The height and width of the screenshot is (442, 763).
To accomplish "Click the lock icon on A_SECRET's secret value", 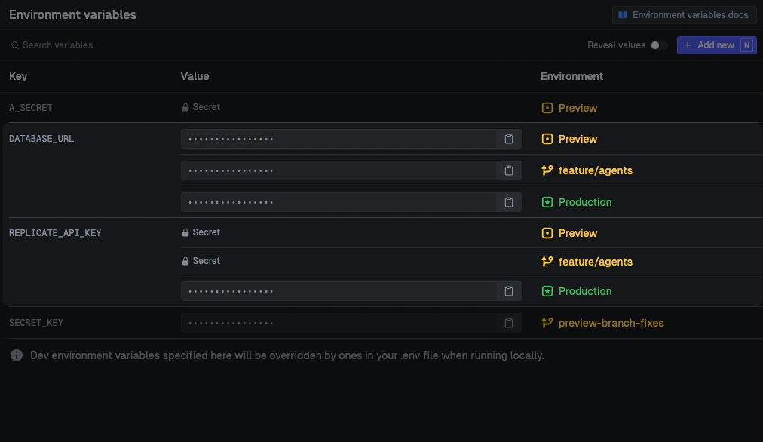I will [x=185, y=106].
